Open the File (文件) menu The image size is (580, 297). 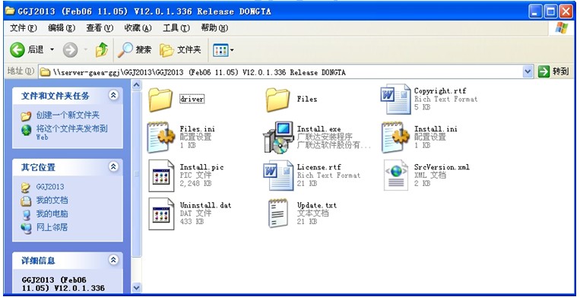[x=24, y=28]
